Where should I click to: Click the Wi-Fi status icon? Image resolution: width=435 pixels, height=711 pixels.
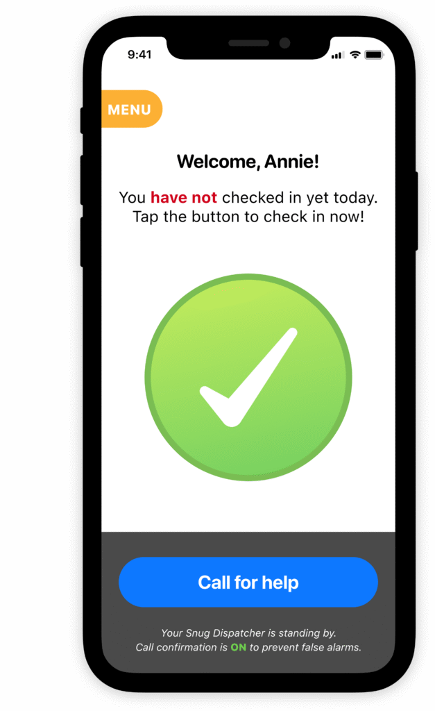point(355,55)
